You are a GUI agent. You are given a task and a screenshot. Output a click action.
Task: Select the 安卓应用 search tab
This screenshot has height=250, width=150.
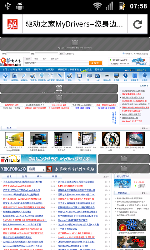click(x=55, y=59)
